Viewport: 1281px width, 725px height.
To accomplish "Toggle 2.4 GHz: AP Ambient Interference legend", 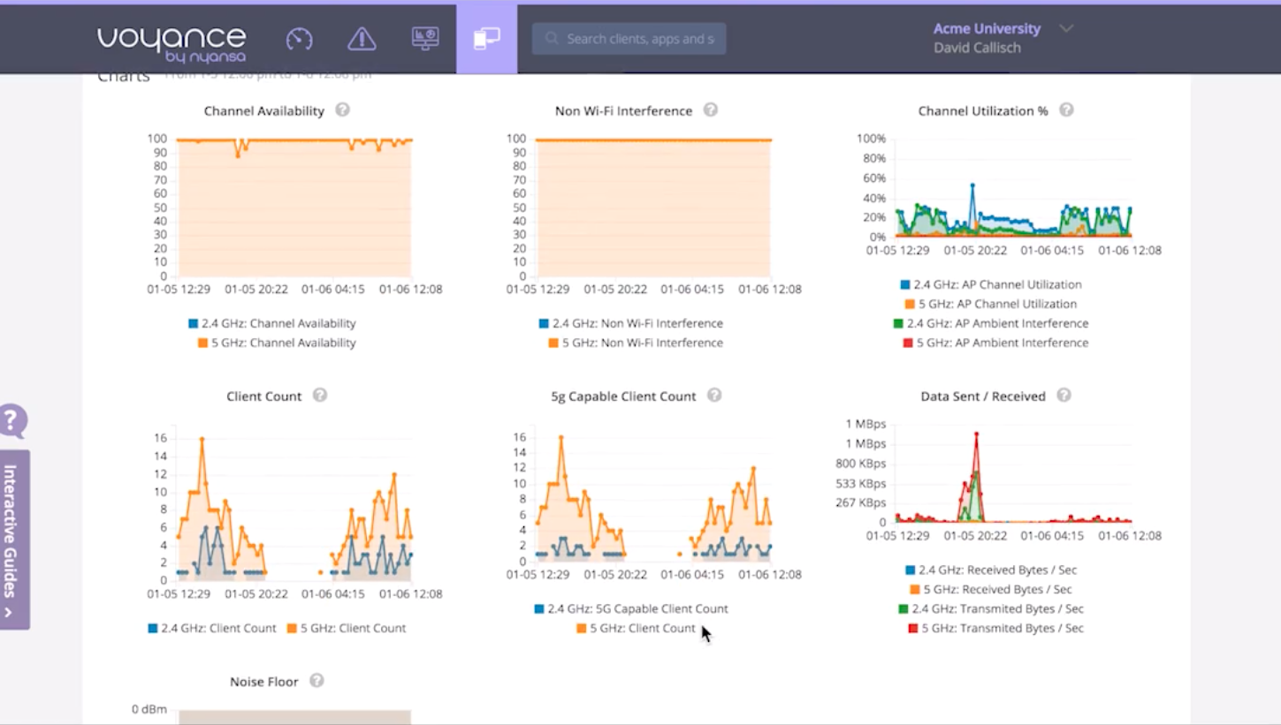I will pyautogui.click(x=990, y=323).
